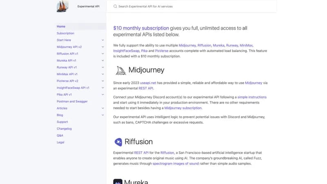Expand the Runway API v1 chevron
The height and width of the screenshot is (184, 327).
click(103, 67)
